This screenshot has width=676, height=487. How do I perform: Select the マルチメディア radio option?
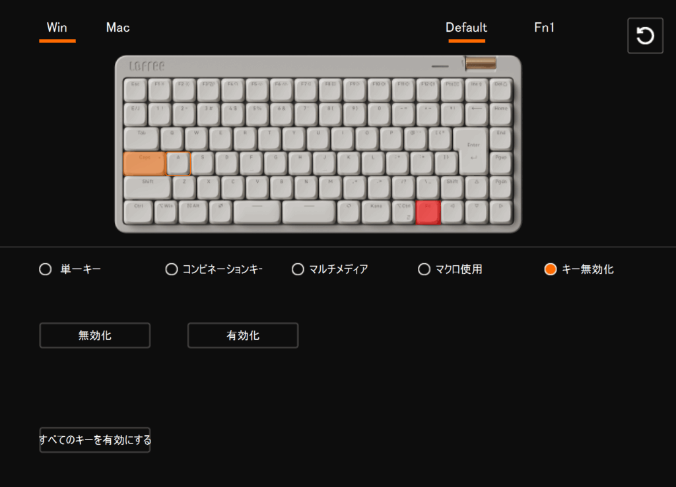click(330, 269)
